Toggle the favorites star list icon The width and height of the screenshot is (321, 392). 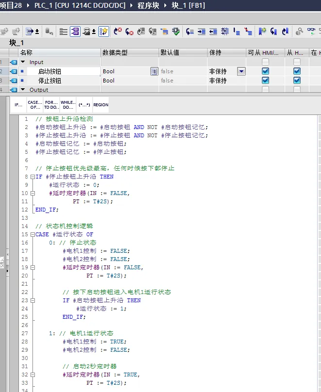coord(104,32)
